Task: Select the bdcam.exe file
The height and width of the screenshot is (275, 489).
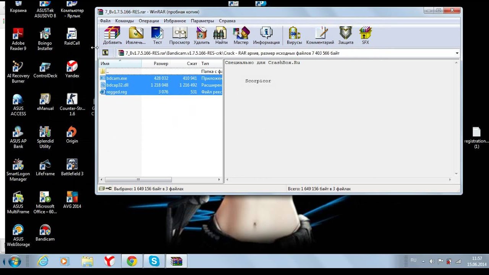Action: (160, 78)
